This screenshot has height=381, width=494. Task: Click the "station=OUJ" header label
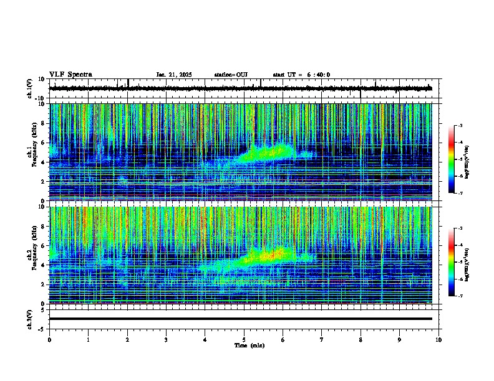tap(231, 75)
